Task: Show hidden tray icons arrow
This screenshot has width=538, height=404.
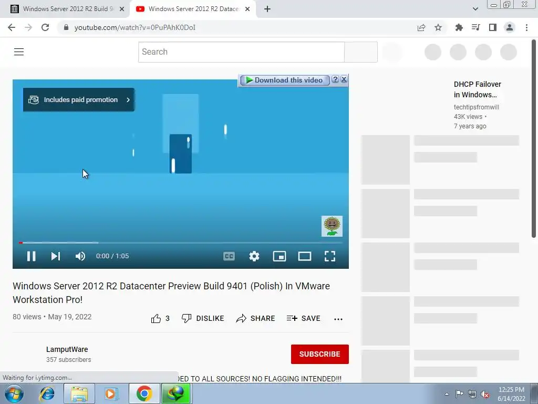Action: pyautogui.click(x=447, y=394)
